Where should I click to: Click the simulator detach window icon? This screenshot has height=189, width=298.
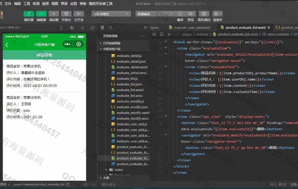tap(93, 28)
